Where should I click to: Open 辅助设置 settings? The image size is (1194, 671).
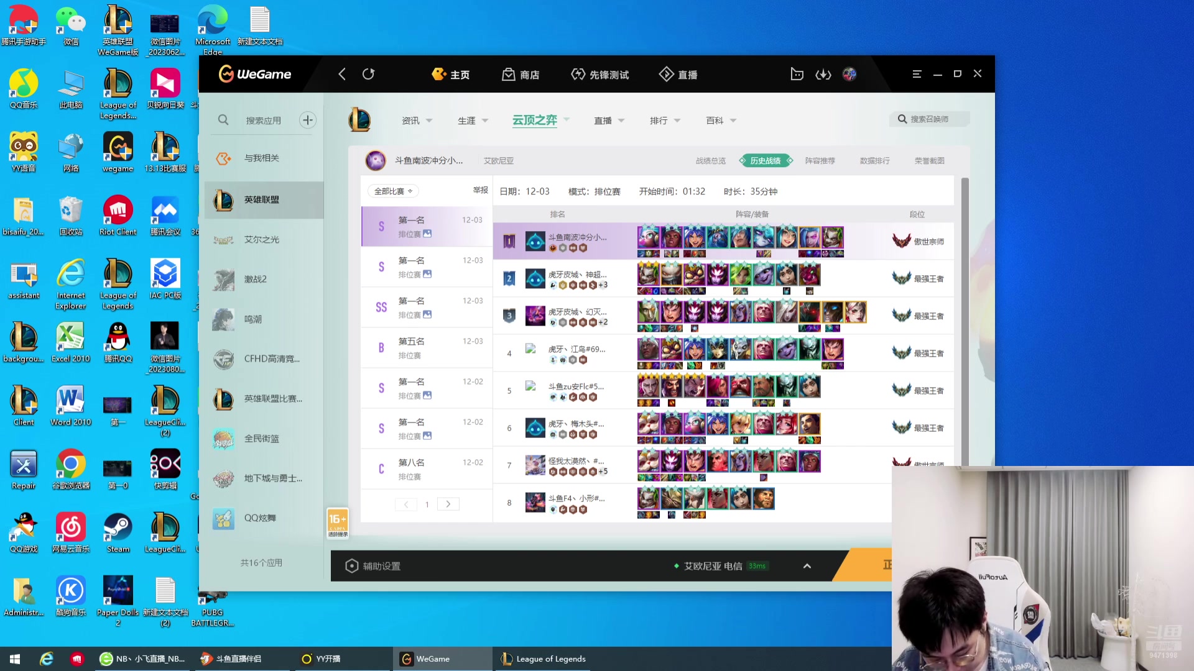(x=373, y=566)
